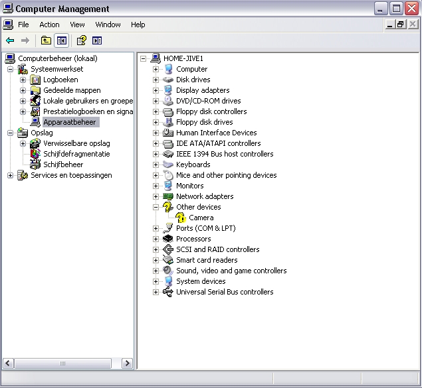This screenshot has height=388, width=422.
Task: Open the View menu
Action: [x=77, y=25]
